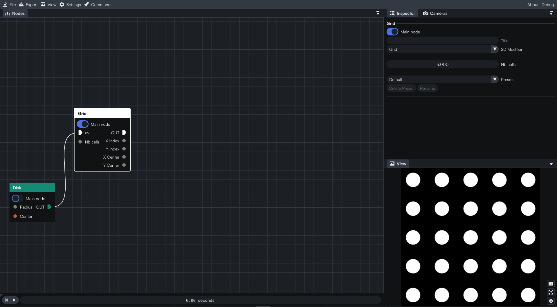Screen dimensions: 557x307
Task: Click the fullscreen expand icon in View
Action: point(551,292)
